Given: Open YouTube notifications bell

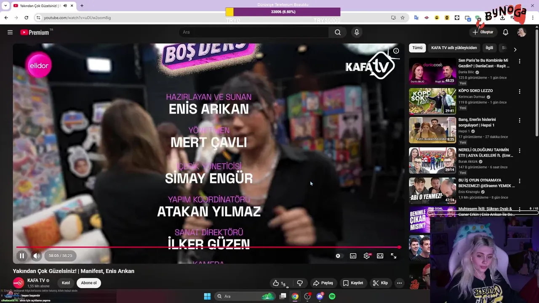Looking at the screenshot, I should point(506,32).
